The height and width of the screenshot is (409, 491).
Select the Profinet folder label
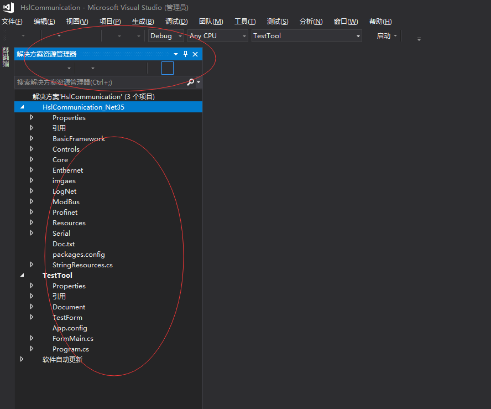coord(65,212)
